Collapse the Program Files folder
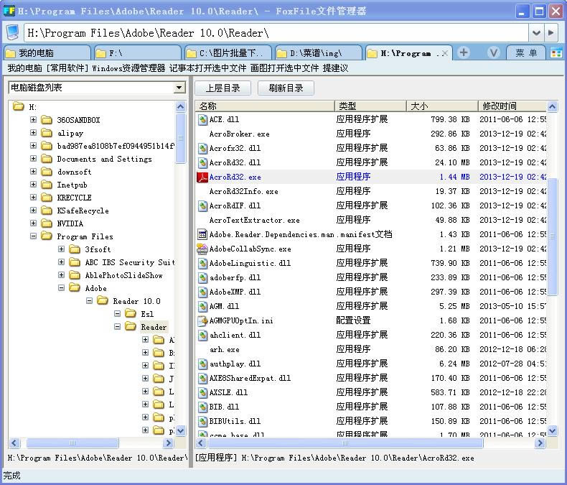Screen dimensions: 567x485 33,236
